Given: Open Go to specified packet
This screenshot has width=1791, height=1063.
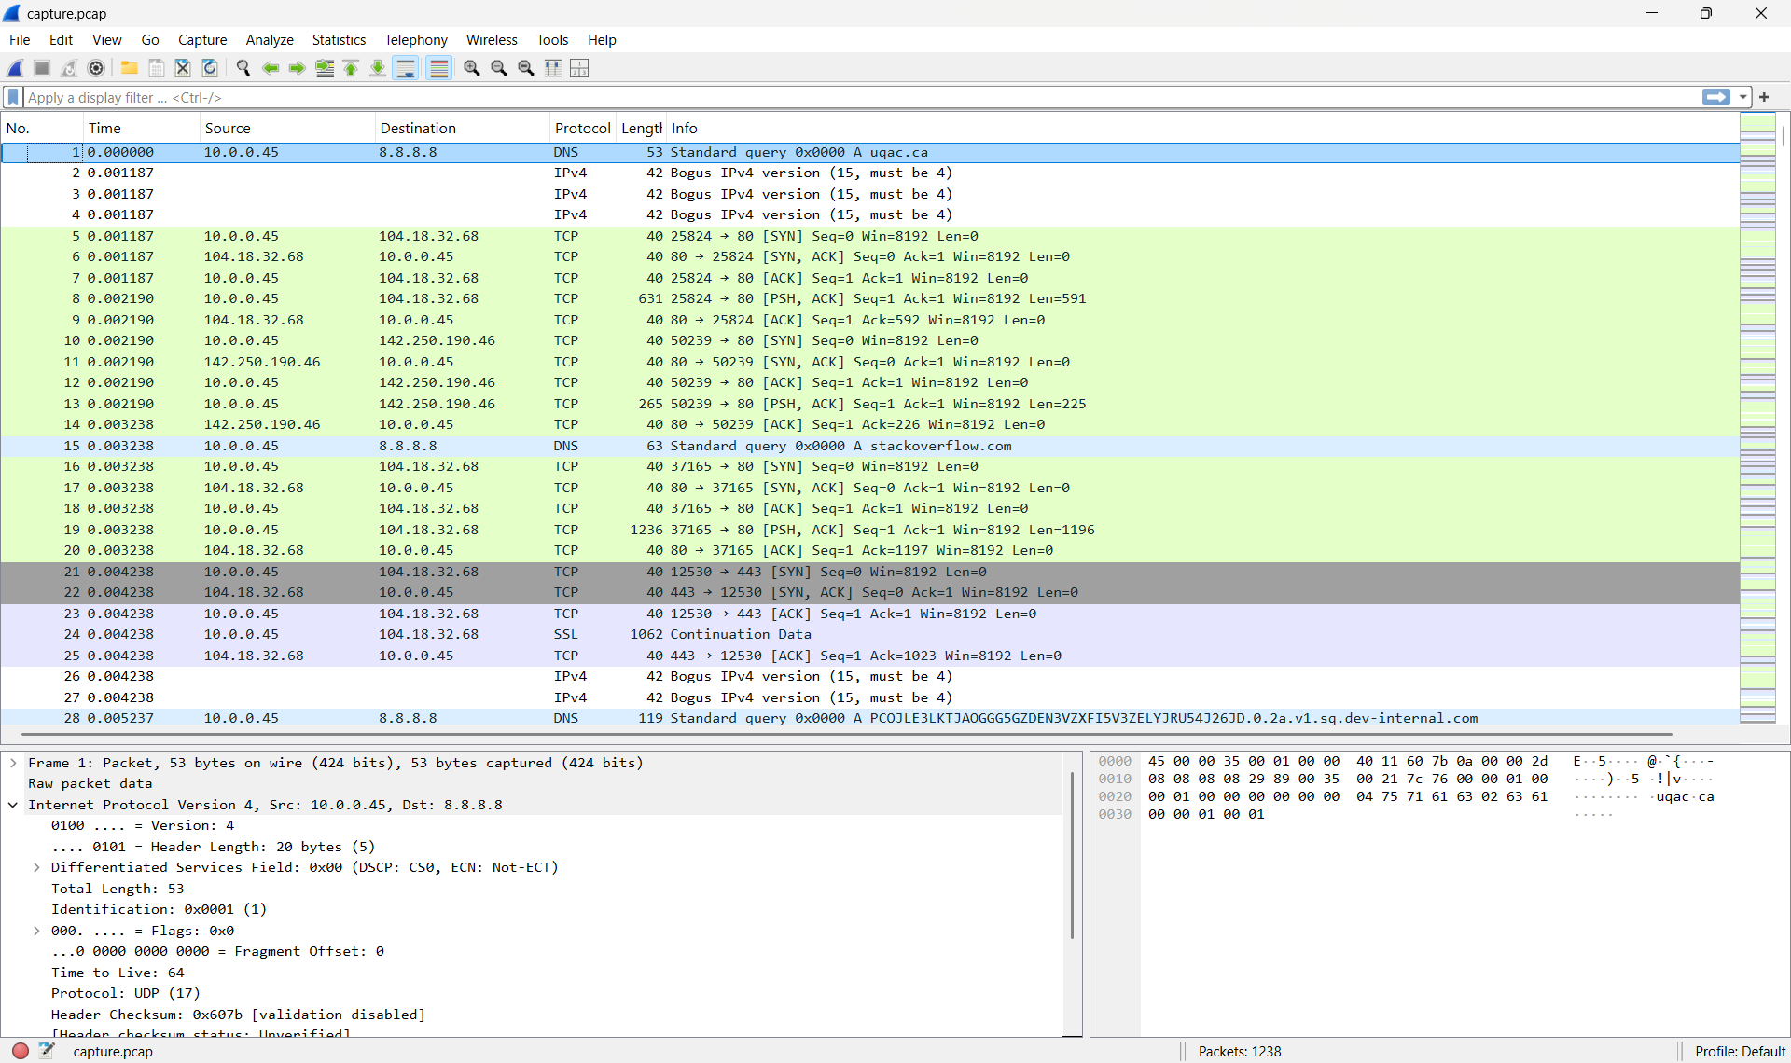Looking at the screenshot, I should click(325, 68).
